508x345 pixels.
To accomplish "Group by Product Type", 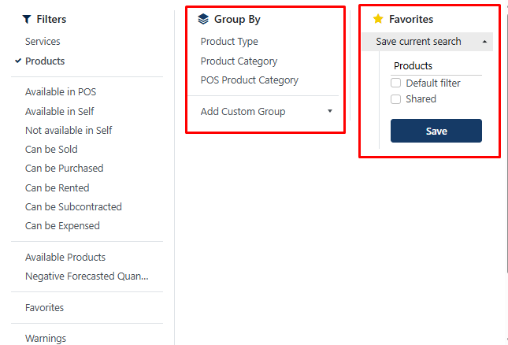I will (x=229, y=42).
